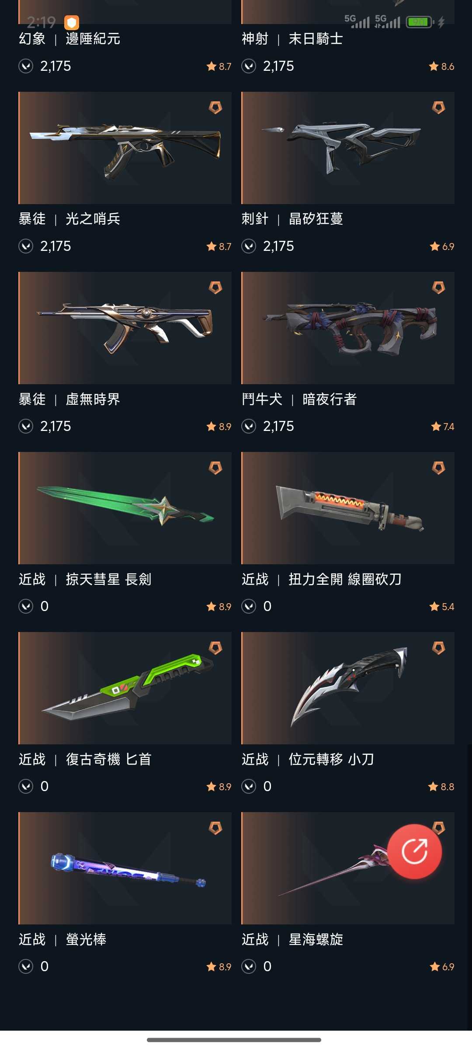Image resolution: width=472 pixels, height=1049 pixels.
Task: Tap tier badge on 暴徒 光之哨兵 card
Action: (x=215, y=108)
